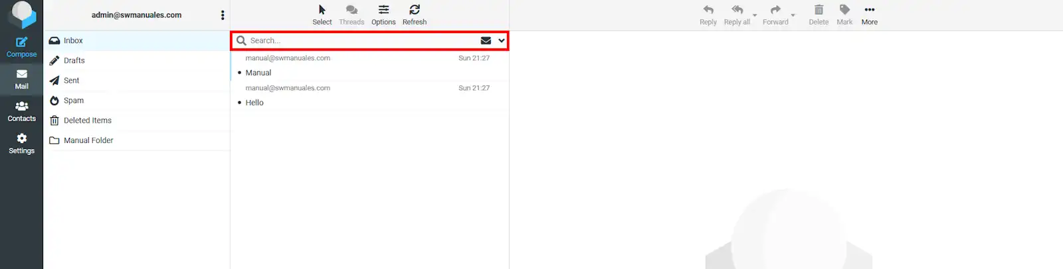The image size is (1063, 269).
Task: Click the Select cursor tool
Action: pos(322,10)
